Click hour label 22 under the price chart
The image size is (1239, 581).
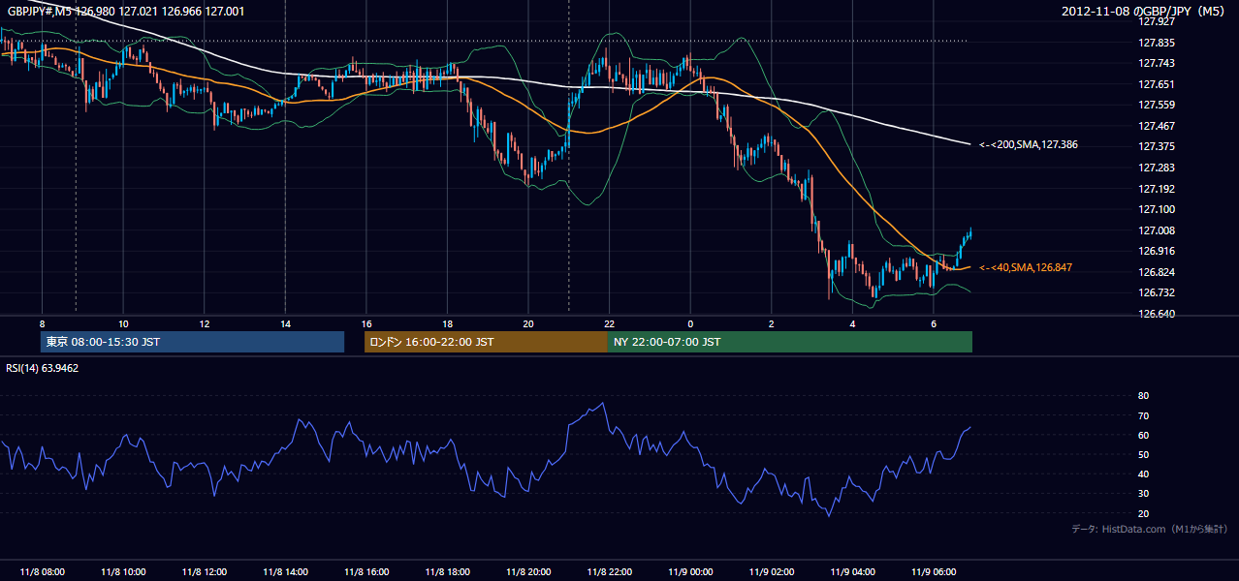click(x=609, y=323)
